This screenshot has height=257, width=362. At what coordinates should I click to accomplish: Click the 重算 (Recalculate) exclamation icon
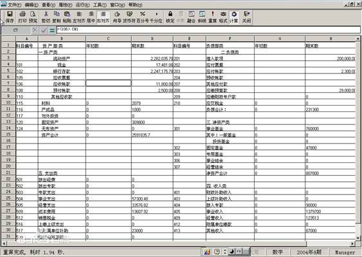[213, 17]
